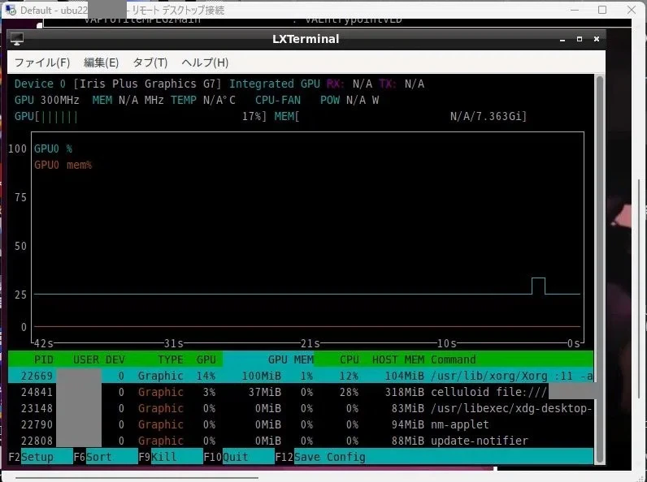
Task: Click the LXTerminal vertical scrollbar
Action: 600,269
